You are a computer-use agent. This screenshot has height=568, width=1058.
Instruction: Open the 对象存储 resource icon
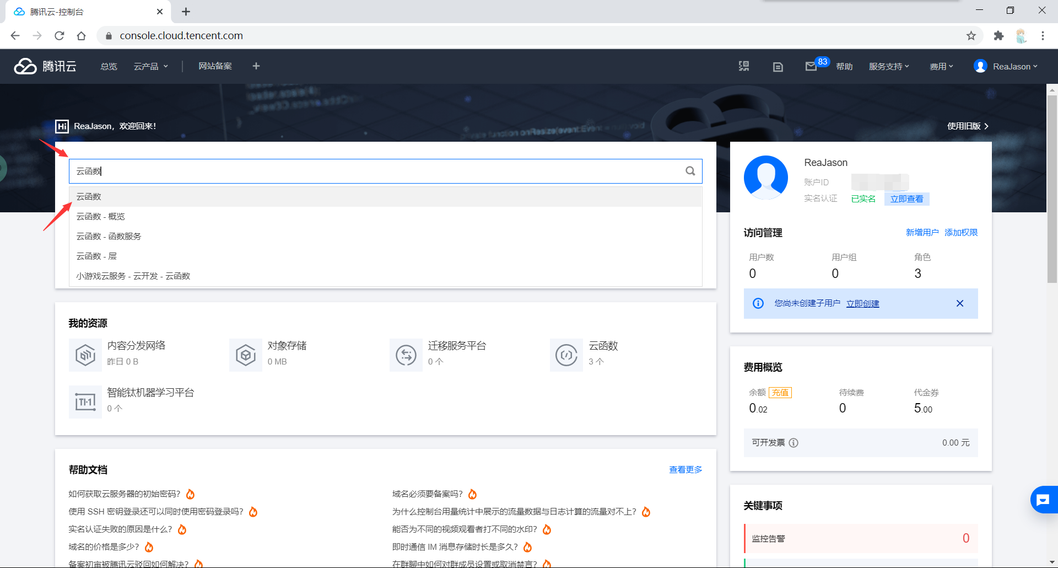[x=246, y=355]
